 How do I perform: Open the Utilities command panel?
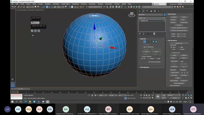pyautogui.click(x=159, y=11)
